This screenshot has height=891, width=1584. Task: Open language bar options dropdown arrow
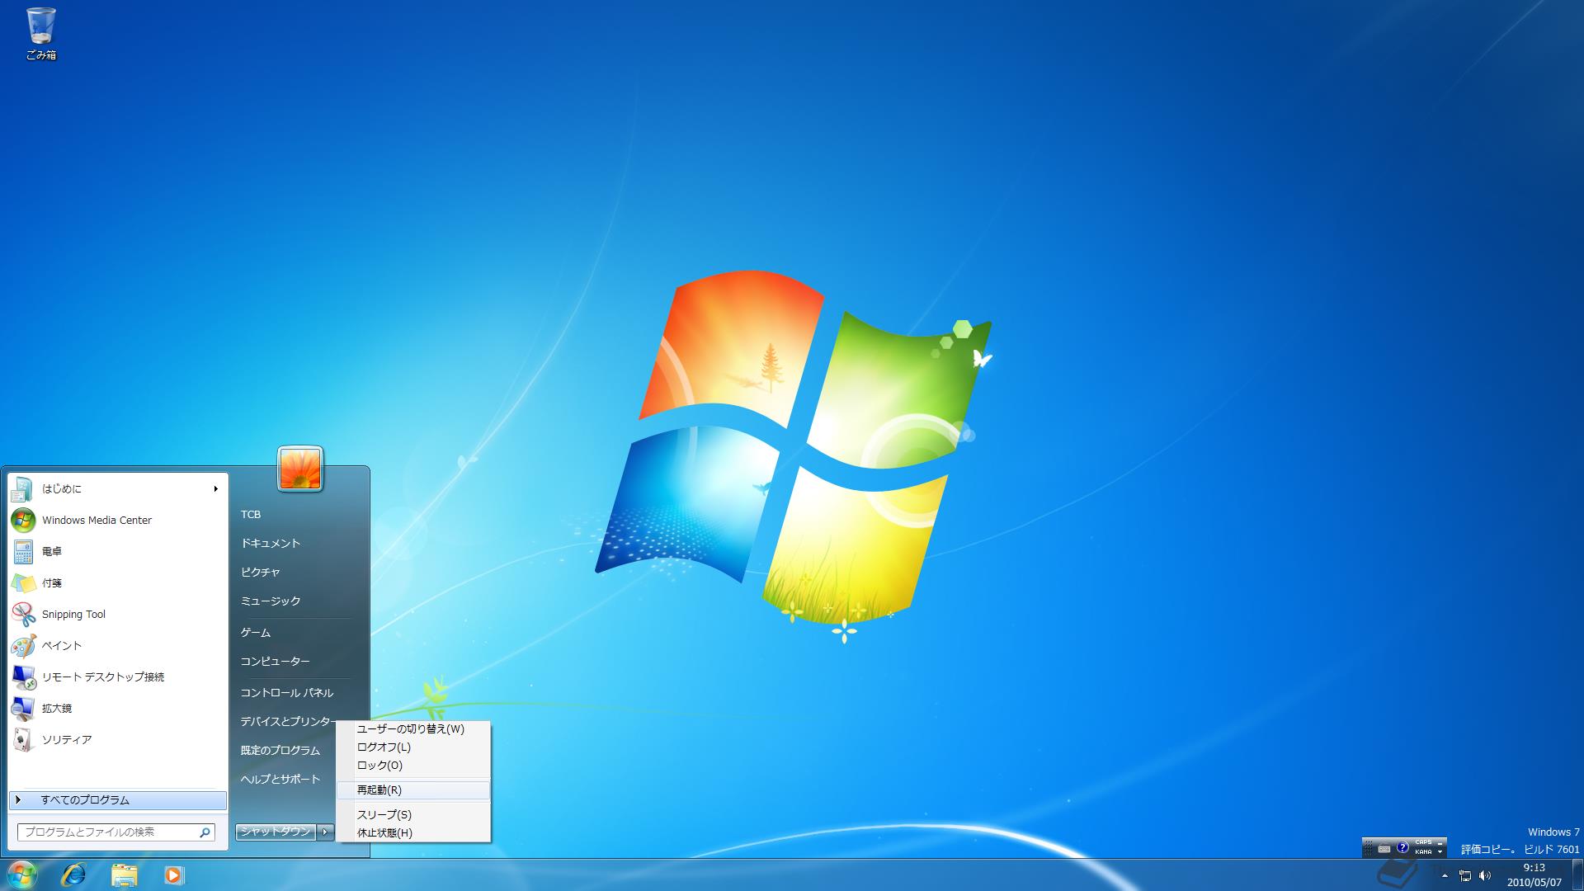(1440, 852)
